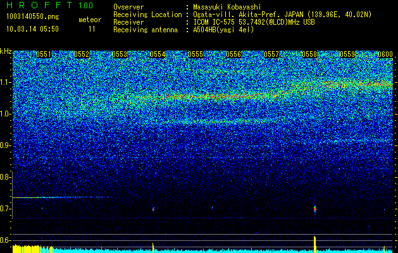
Task: Click the yellow power block at graph start
Action: coord(26,249)
